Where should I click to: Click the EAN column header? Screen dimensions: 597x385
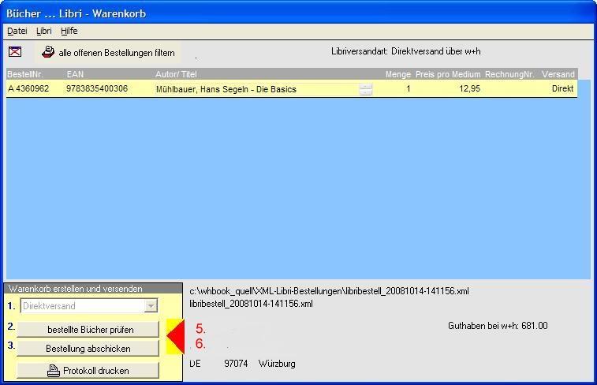click(x=75, y=74)
